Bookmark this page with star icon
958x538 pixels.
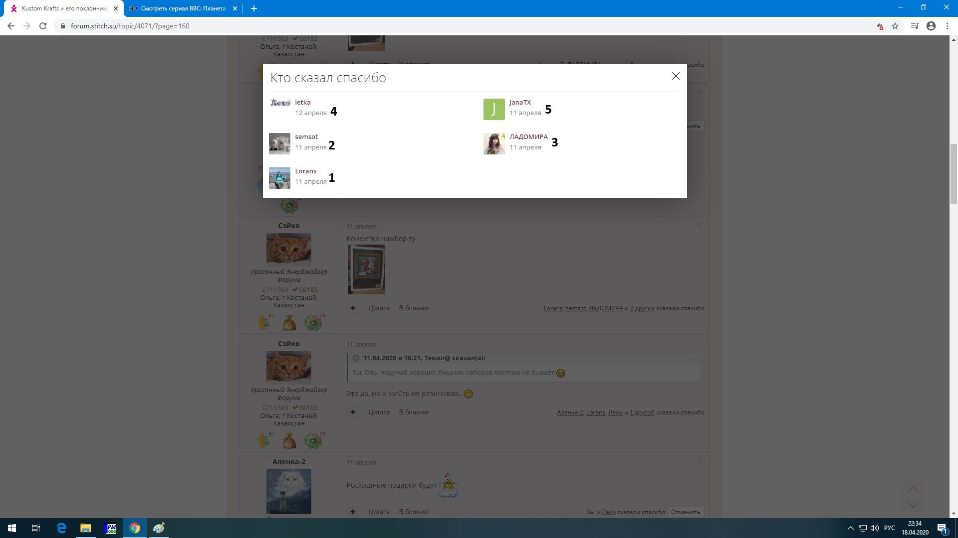point(895,26)
